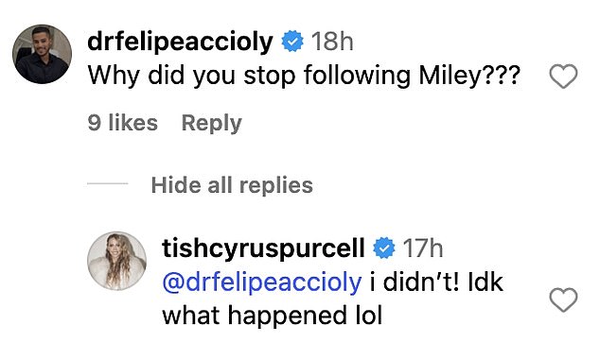
Task: Click the blue @drfelipeaccioly mention
Action: pyautogui.click(x=262, y=283)
